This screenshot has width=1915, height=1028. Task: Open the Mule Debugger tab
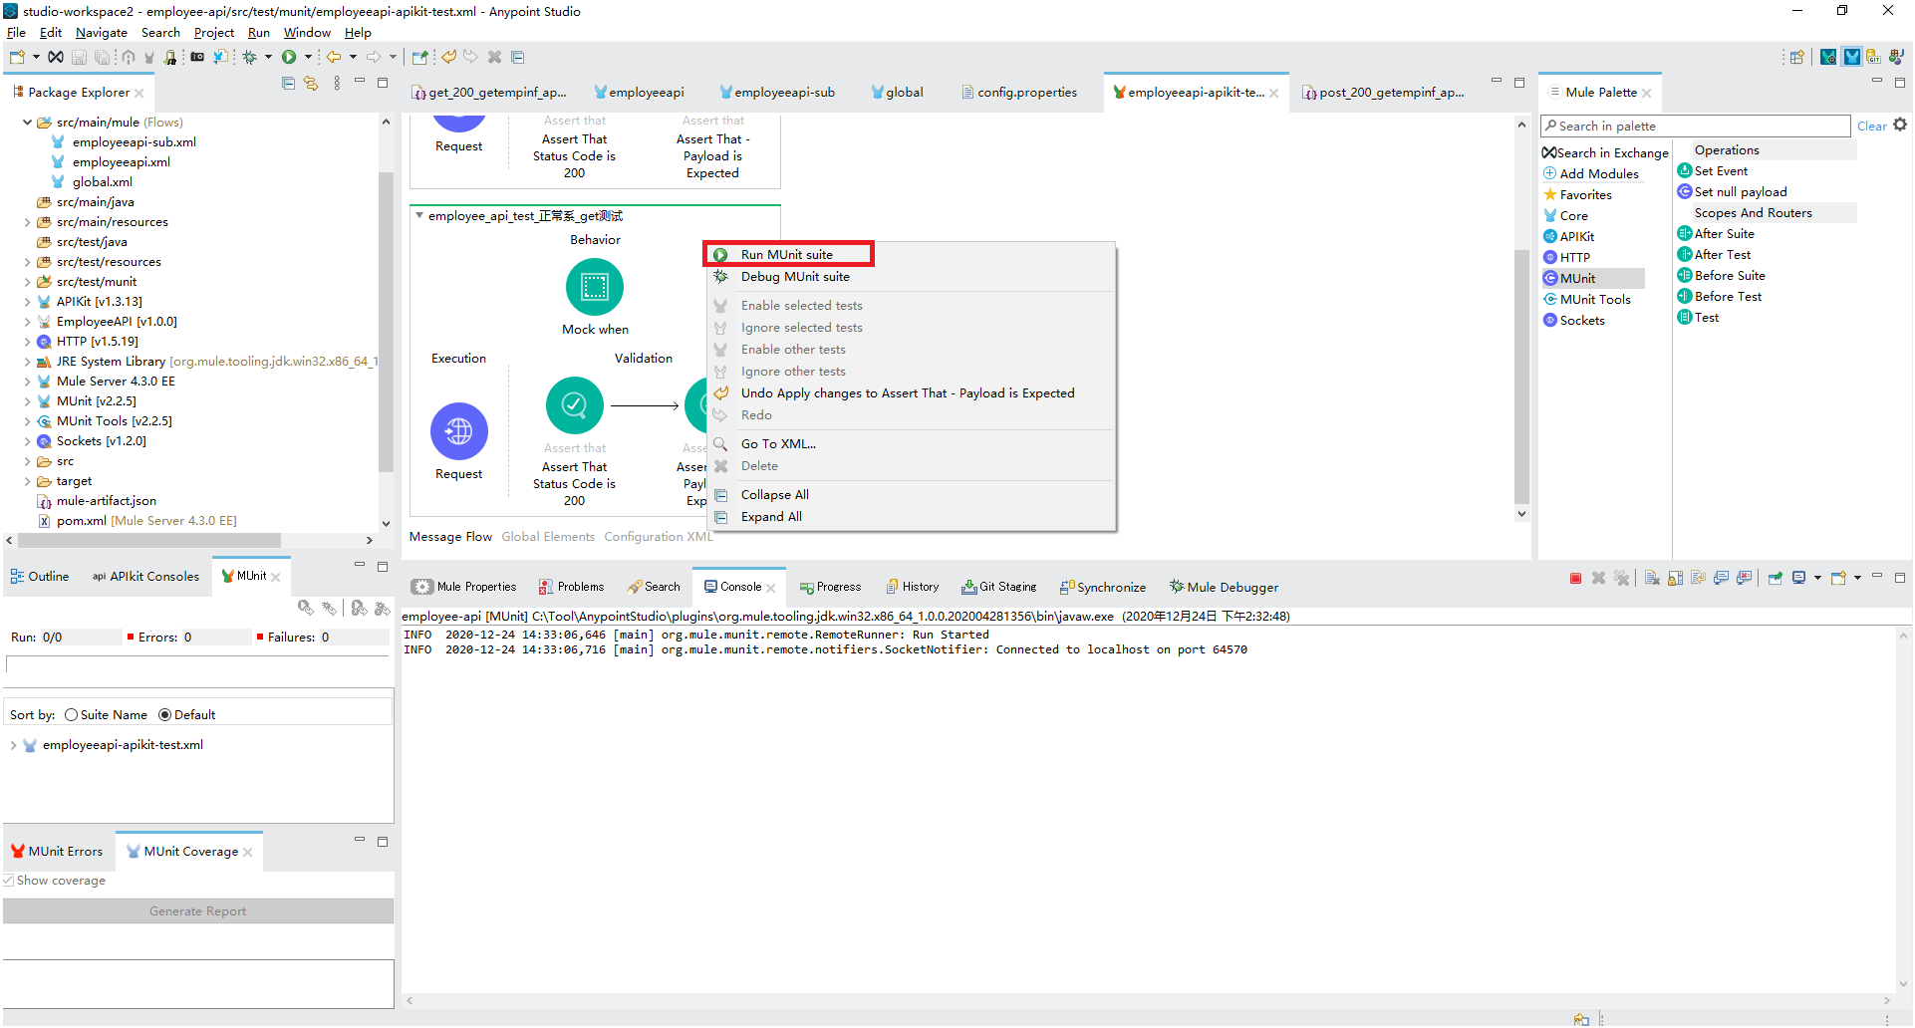click(x=1224, y=587)
